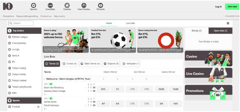Screen dimensions: 240x112
Task: Pick 14/5 game winner odds
Action: (175, 104)
